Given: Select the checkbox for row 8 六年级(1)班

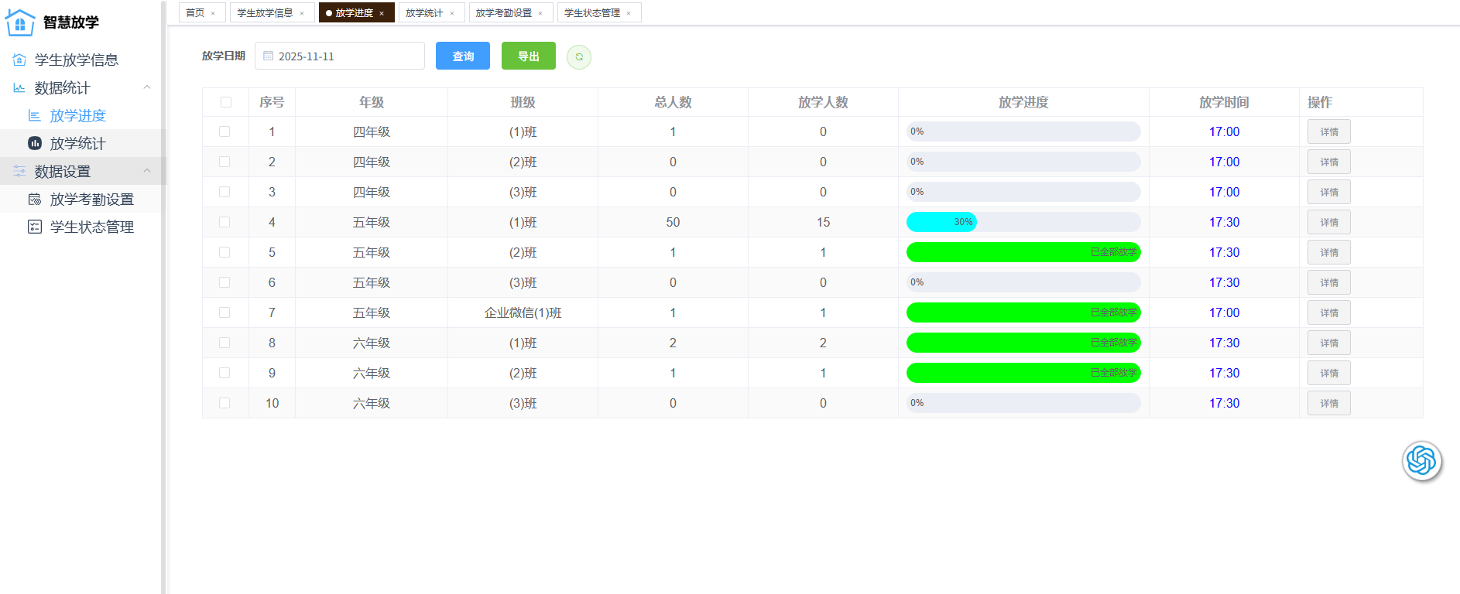Looking at the screenshot, I should (224, 343).
